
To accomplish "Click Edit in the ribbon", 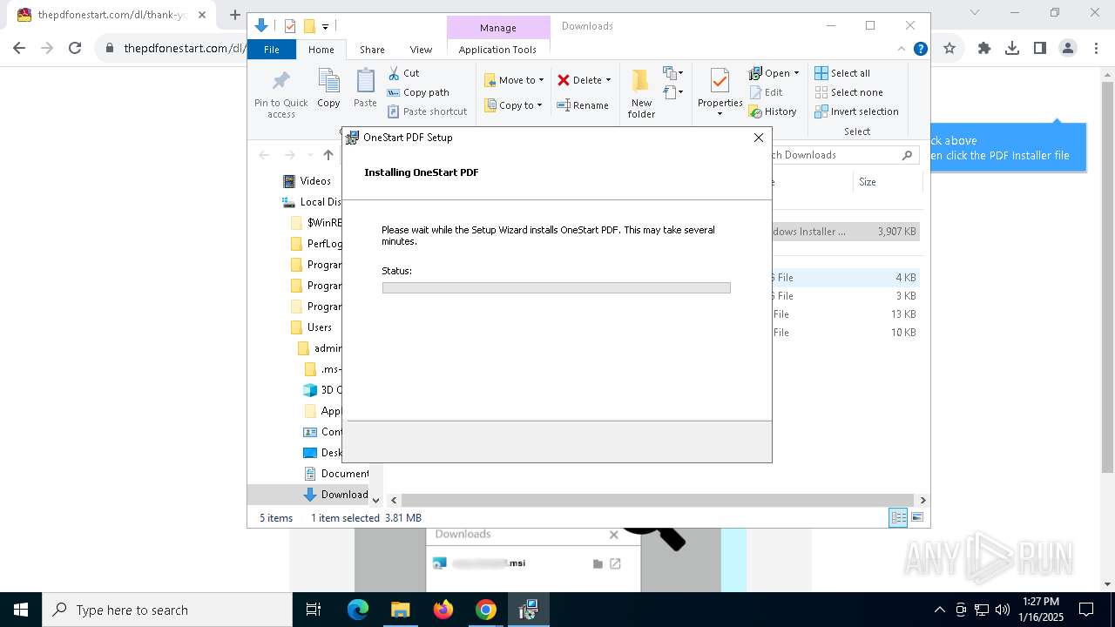I will click(767, 92).
